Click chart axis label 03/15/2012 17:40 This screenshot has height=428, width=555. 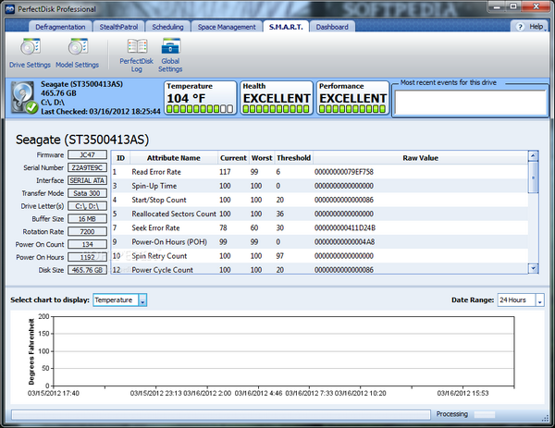point(54,394)
